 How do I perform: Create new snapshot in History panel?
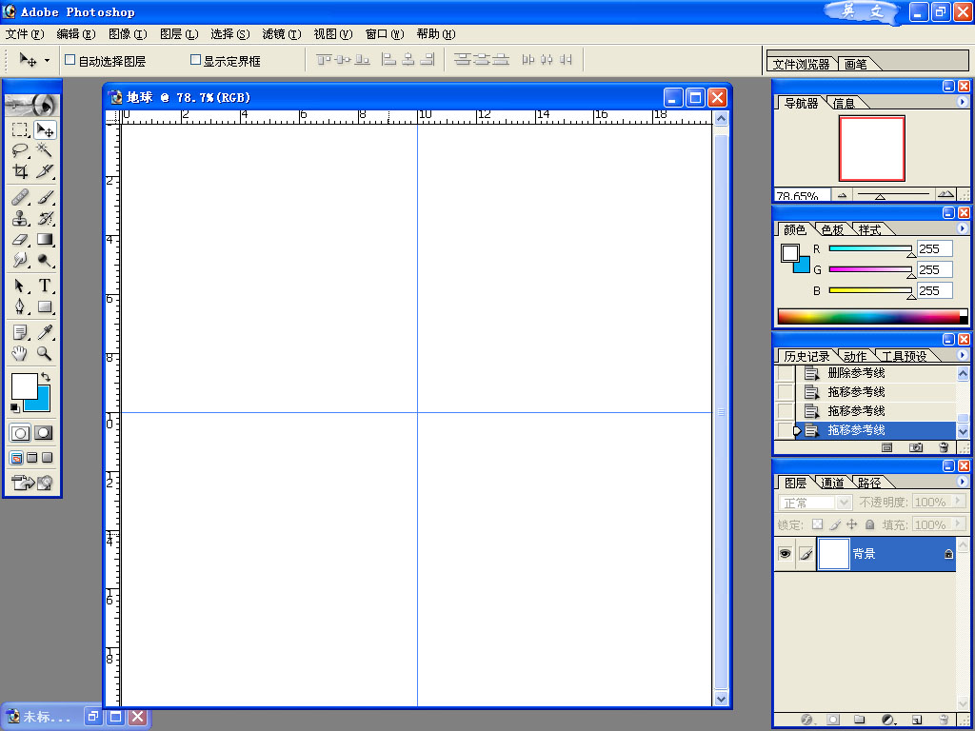click(x=916, y=447)
